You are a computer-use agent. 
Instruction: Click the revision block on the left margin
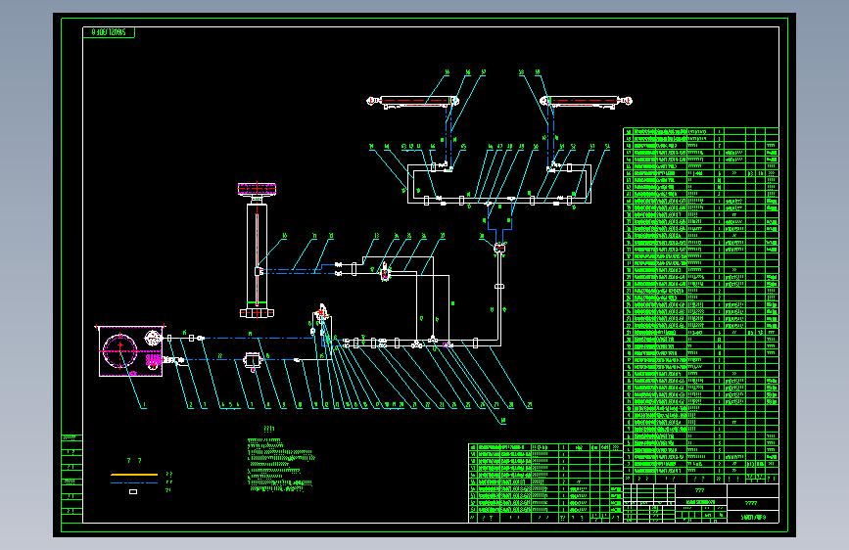pyautogui.click(x=71, y=479)
